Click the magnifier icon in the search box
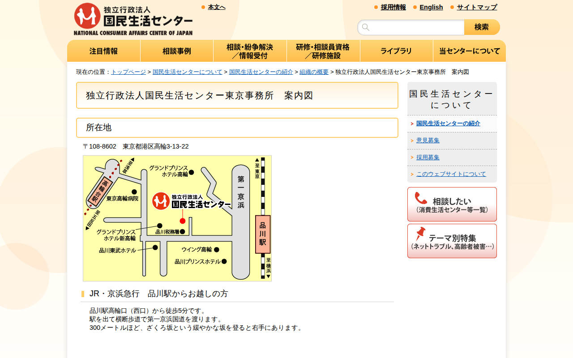Image resolution: width=573 pixels, height=358 pixels. point(366,27)
